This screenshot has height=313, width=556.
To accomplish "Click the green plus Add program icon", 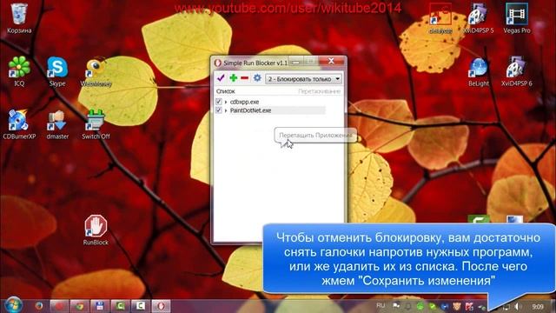I will point(234,77).
